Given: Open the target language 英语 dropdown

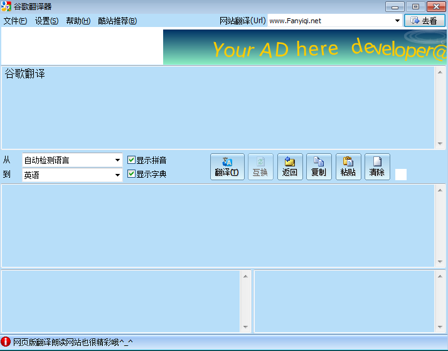Looking at the screenshot, I should pos(117,175).
